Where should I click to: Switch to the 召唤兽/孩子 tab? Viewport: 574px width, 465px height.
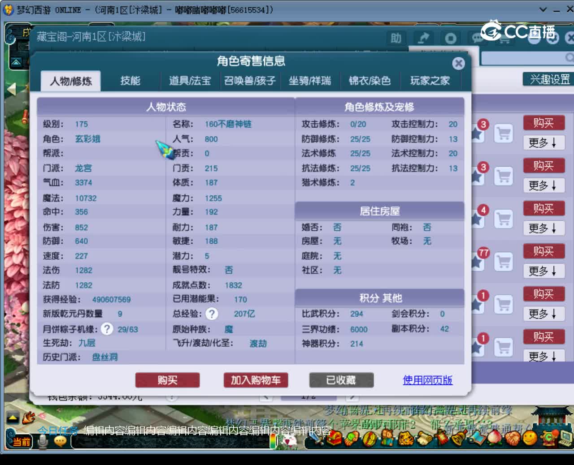tap(250, 81)
